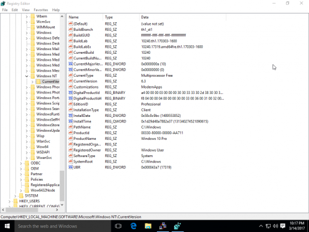Click the tree horizontal scrollbar left arrow
Image resolution: width=309 pixels, height=232 pixels.
(3, 210)
